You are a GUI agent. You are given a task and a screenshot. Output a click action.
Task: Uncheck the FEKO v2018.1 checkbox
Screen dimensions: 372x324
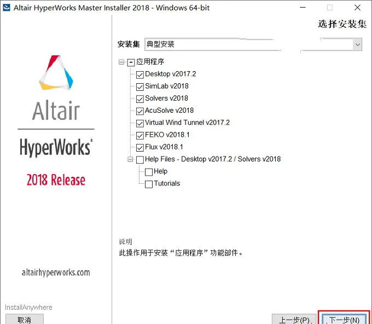click(139, 136)
